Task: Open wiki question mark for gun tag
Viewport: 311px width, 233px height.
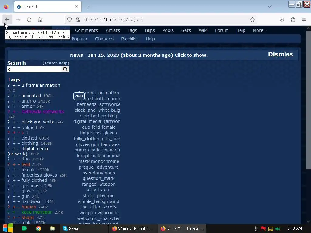Action: click(9, 196)
